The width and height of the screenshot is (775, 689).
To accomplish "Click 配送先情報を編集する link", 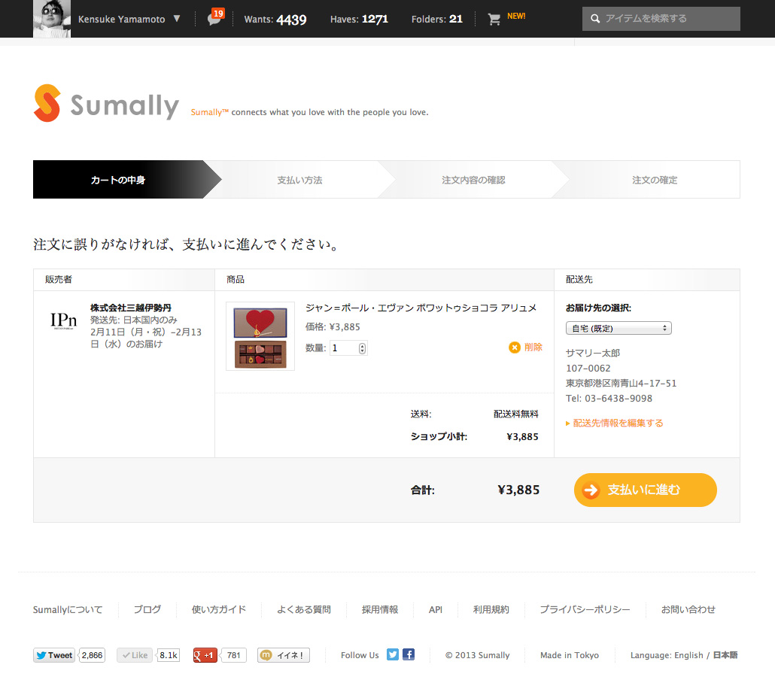I will pyautogui.click(x=617, y=423).
